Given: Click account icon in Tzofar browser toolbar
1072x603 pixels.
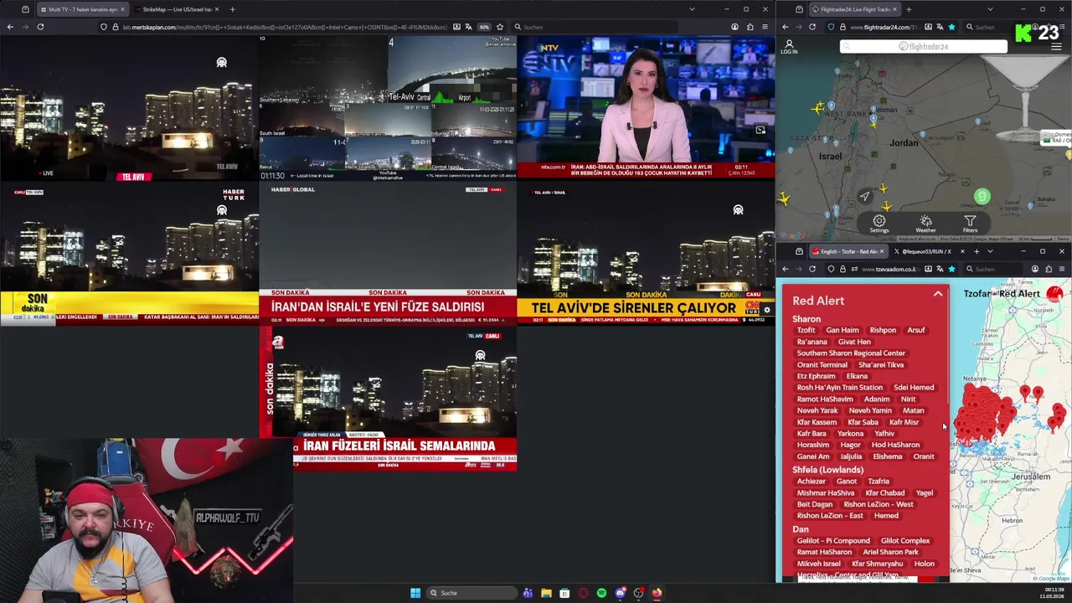Looking at the screenshot, I should 1035,269.
